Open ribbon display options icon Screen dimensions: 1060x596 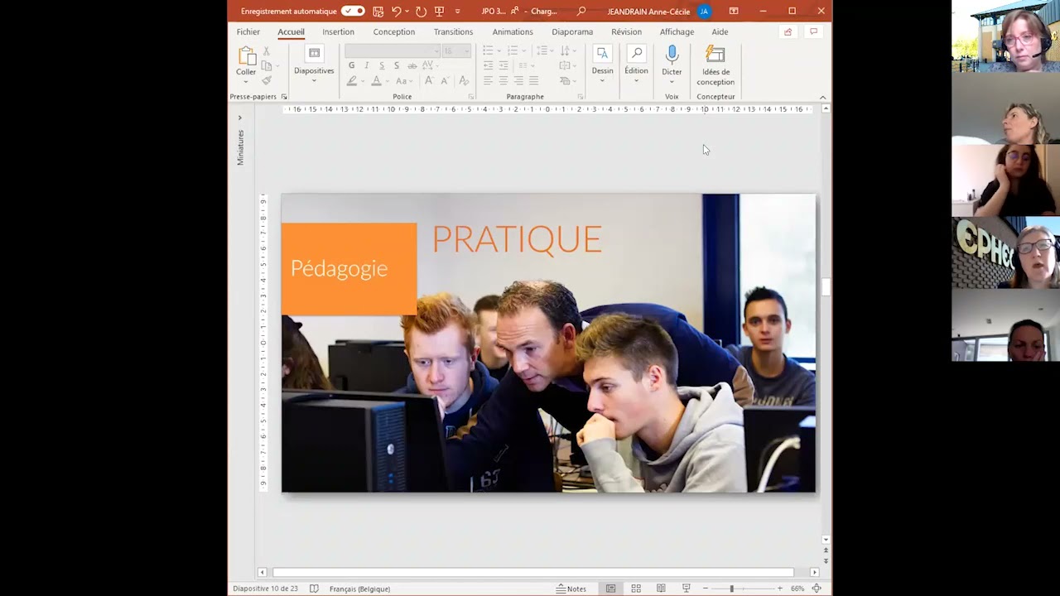tap(734, 11)
